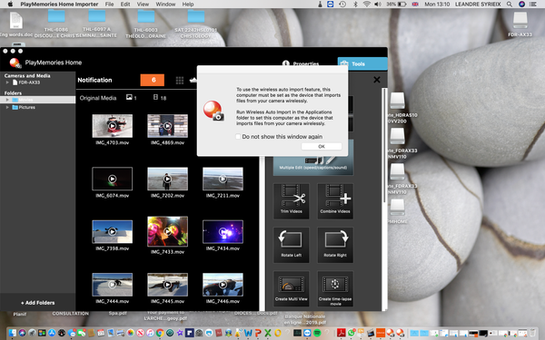Image resolution: width=545 pixels, height=340 pixels.
Task: Filter by photo count icon
Action: point(129,98)
